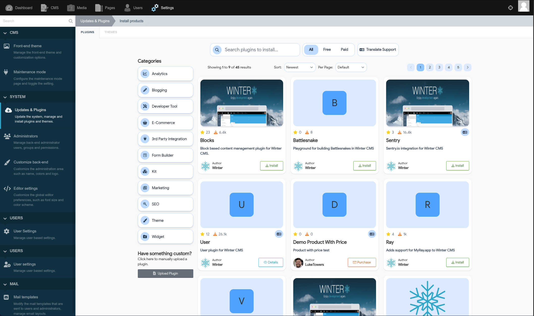Click the Analytics category chart icon
Viewport: 534px width, 316px height.
(x=145, y=74)
